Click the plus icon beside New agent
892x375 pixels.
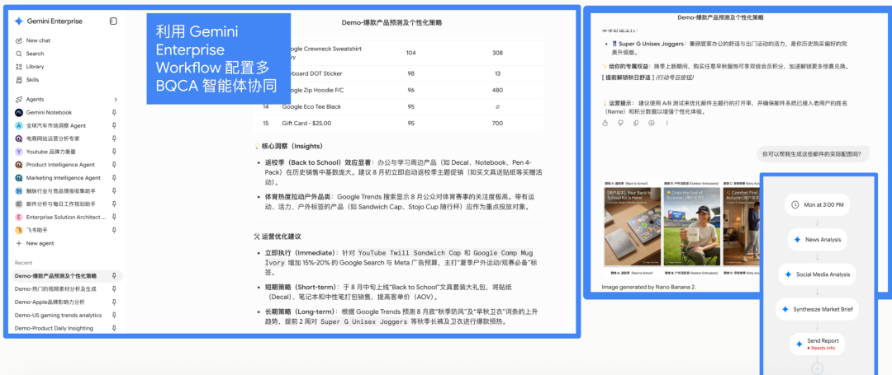tap(19, 243)
